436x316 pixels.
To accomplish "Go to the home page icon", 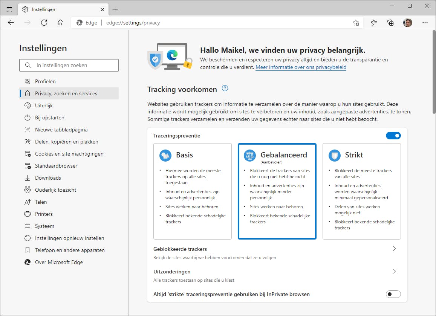I will point(61,23).
